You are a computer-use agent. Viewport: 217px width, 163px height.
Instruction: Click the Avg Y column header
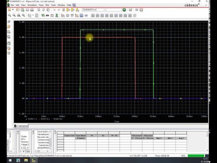(181, 138)
